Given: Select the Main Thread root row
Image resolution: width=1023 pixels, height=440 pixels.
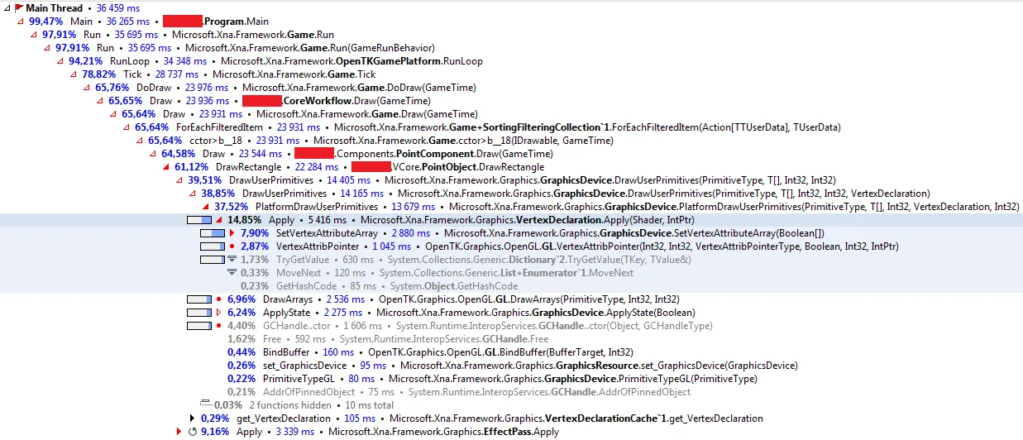Looking at the screenshot, I should [x=511, y=8].
